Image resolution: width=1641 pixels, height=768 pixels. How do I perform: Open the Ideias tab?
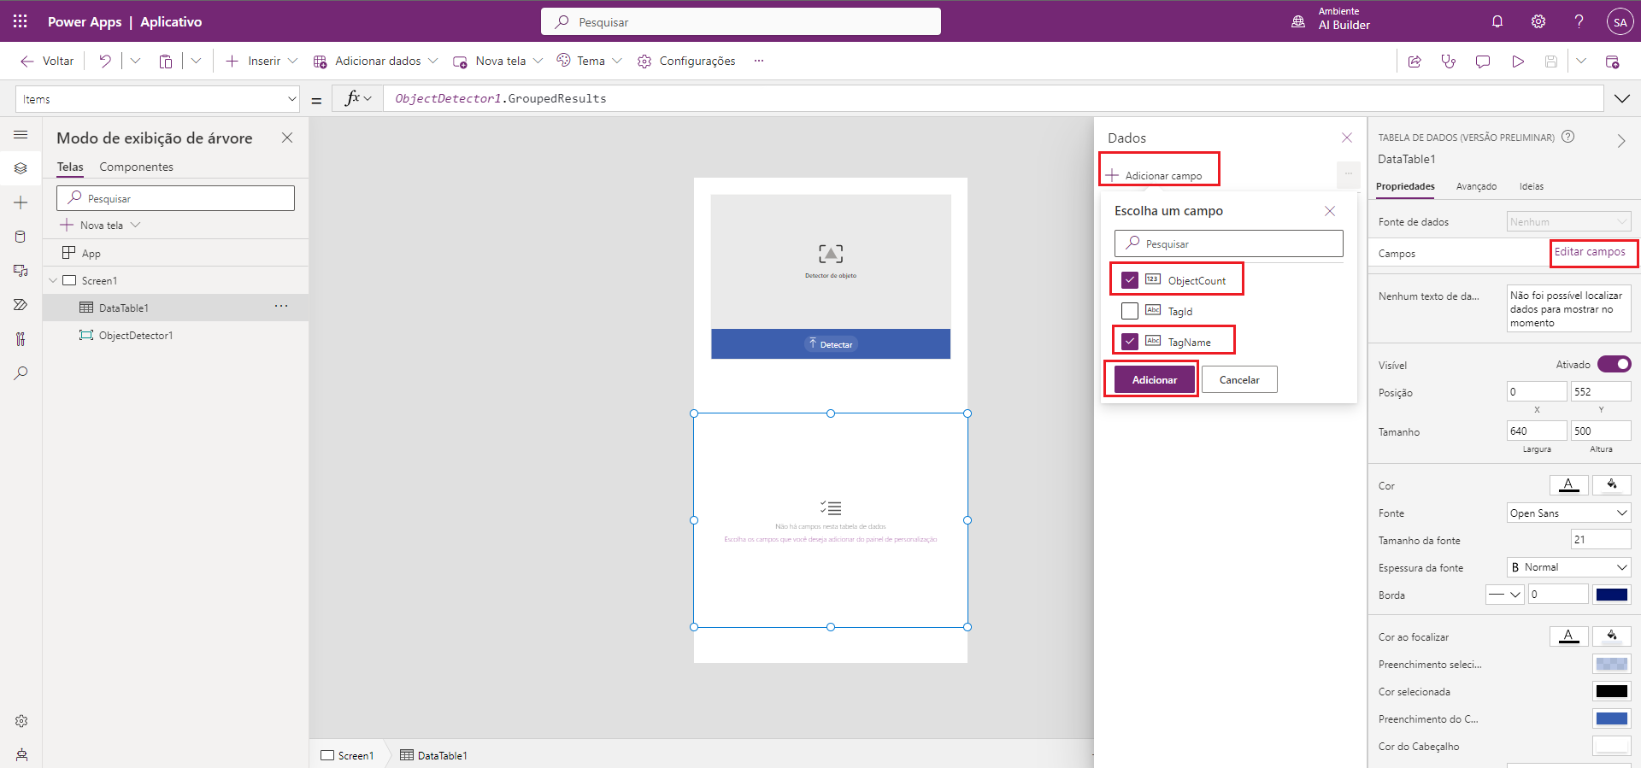point(1531,186)
